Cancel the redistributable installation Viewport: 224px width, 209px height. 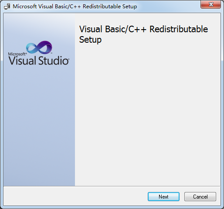(200, 197)
